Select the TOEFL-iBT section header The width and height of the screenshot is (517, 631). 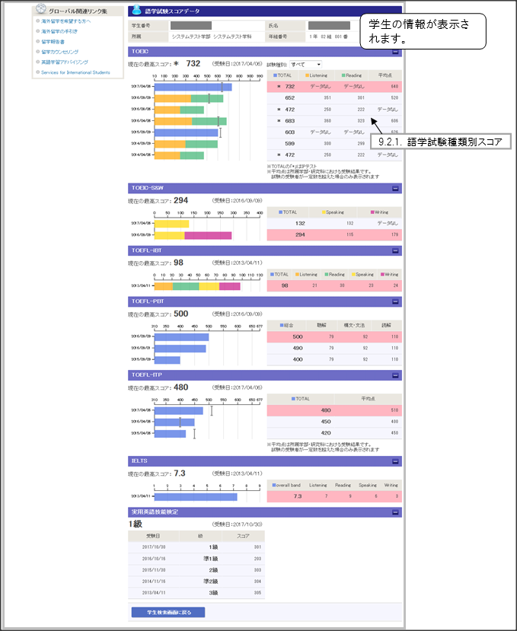(x=265, y=250)
